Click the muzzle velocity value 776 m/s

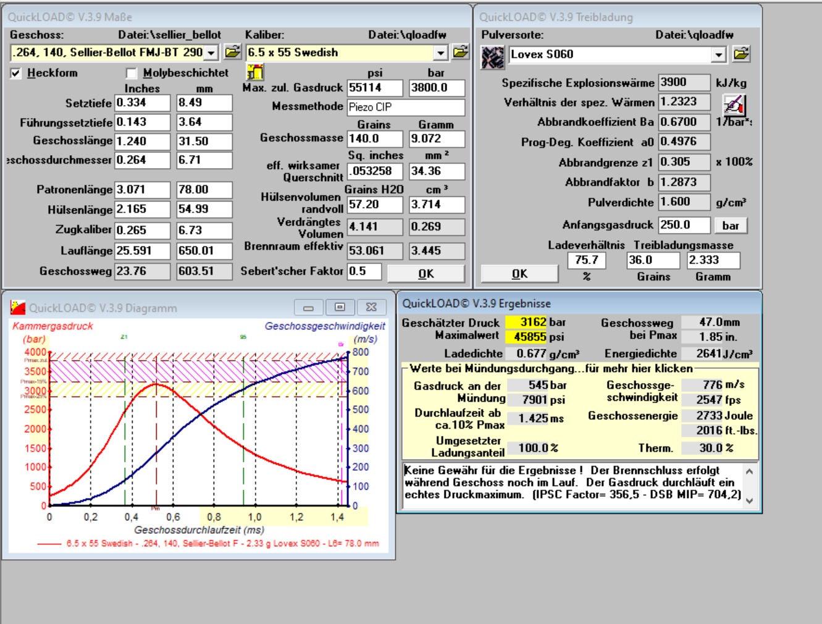pyautogui.click(x=702, y=384)
